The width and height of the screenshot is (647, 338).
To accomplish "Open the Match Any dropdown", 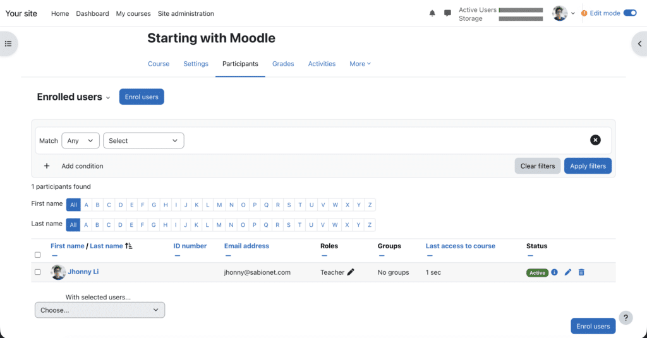I will click(x=80, y=140).
